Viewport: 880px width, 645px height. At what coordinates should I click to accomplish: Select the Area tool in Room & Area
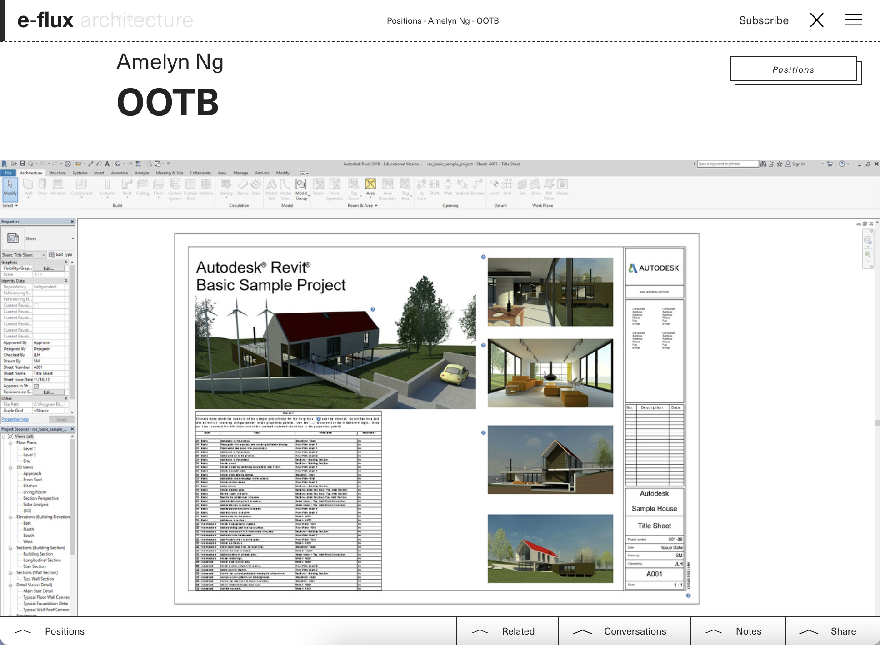[x=371, y=187]
